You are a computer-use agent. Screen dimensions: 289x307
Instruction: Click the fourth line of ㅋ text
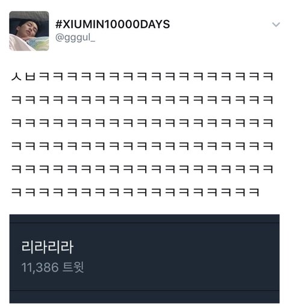[142, 146]
